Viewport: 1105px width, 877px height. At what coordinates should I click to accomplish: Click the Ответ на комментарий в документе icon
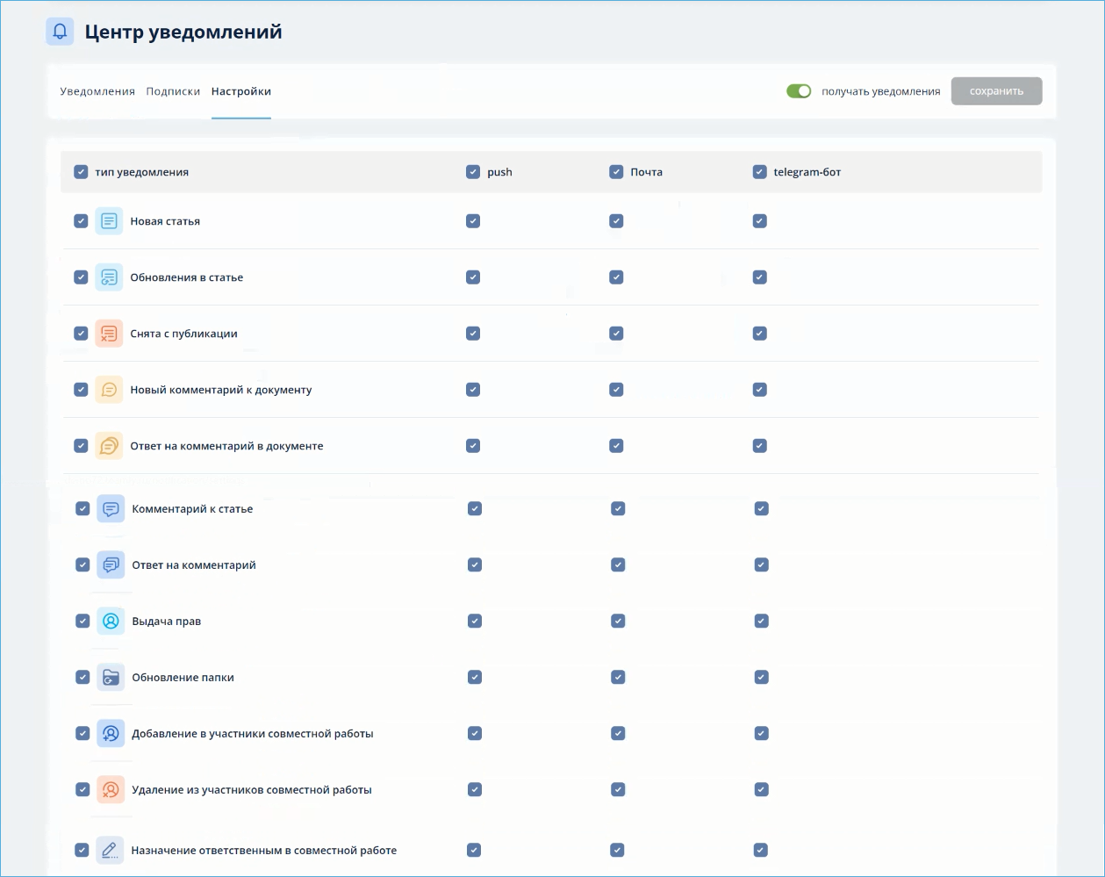tap(109, 445)
